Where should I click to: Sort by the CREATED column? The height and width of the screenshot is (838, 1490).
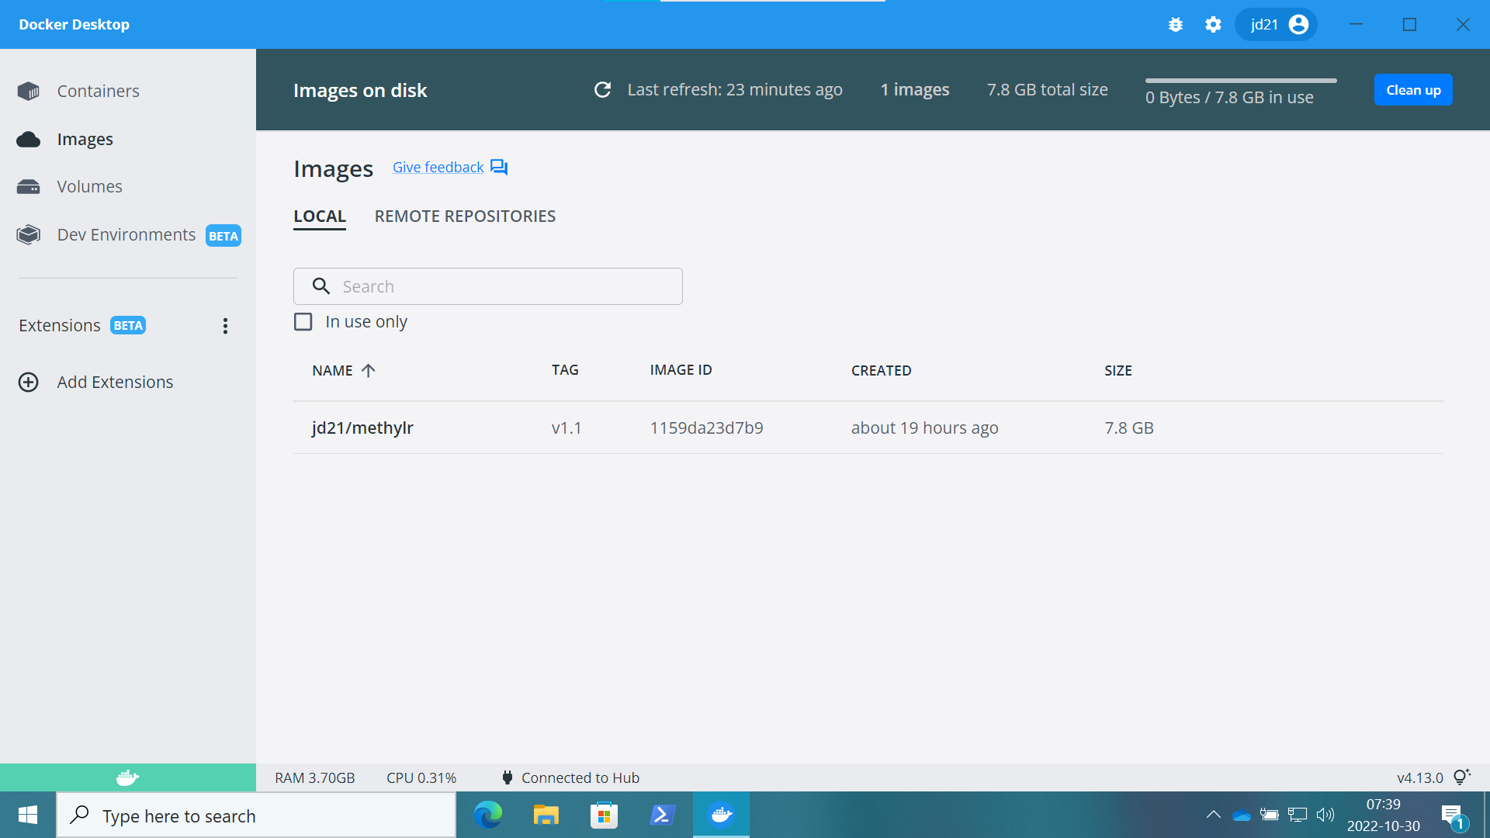click(881, 371)
